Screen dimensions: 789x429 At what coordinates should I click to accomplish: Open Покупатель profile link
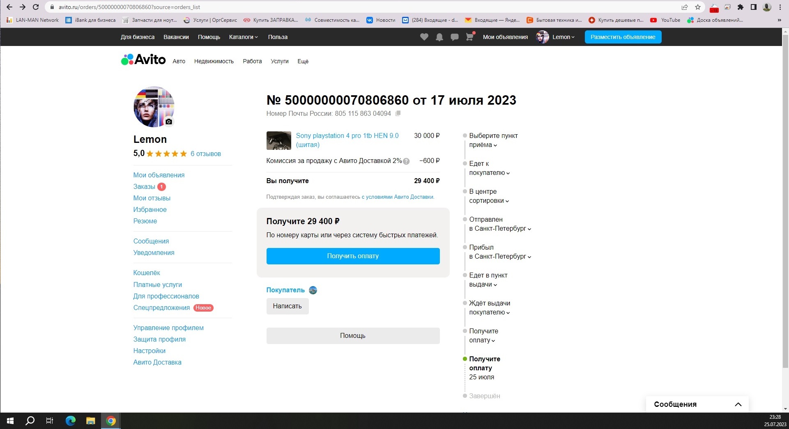pos(285,290)
